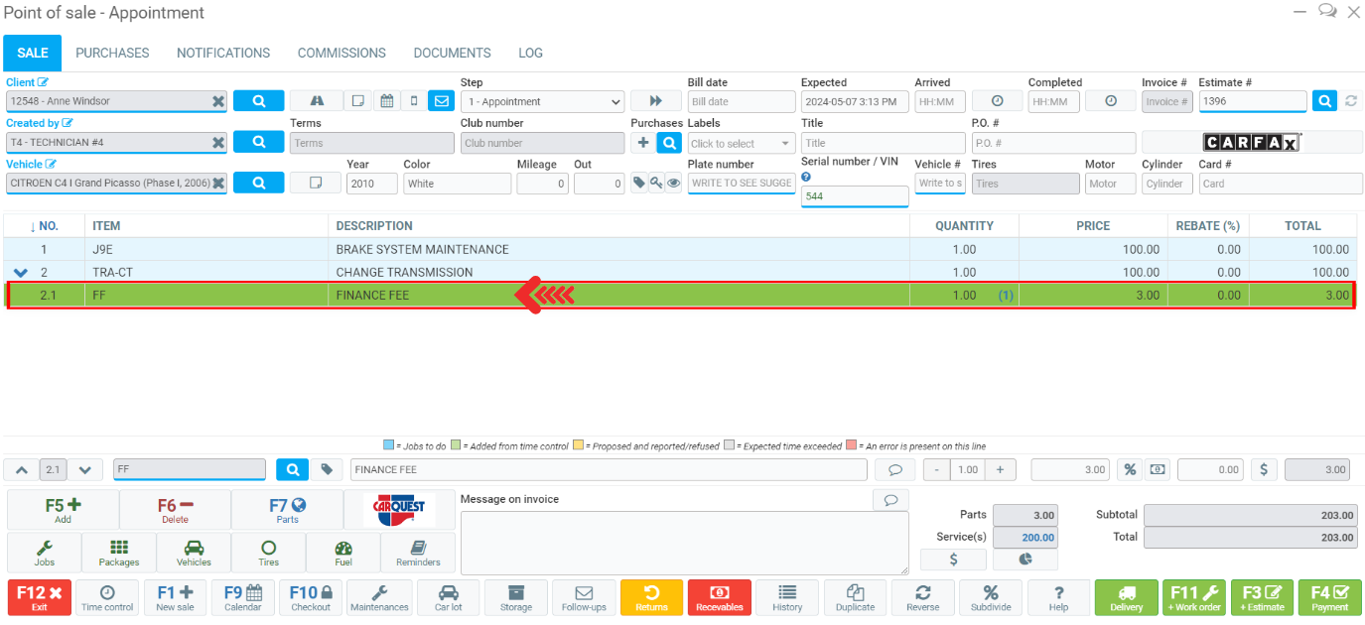Click the Fuel gauge button
This screenshot has width=1365, height=625.
coord(343,553)
